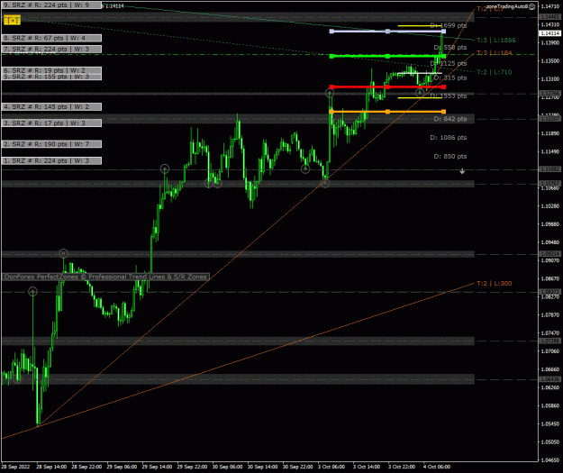The width and height of the screenshot is (563, 473).
Task: Select the '9. SRZ # R: 224 pts | W: 9' label
Action: (x=51, y=5)
